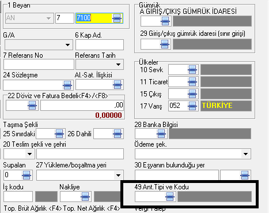Open lookup icon for Nakliye field

(x=85, y=196)
